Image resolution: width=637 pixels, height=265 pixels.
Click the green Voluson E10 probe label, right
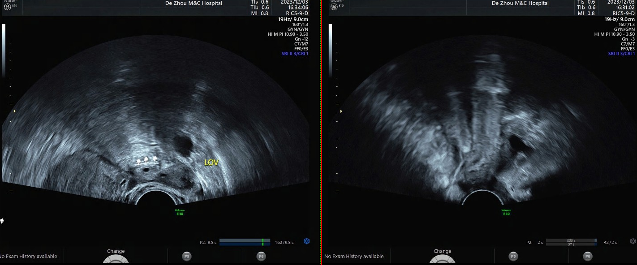pos(506,212)
